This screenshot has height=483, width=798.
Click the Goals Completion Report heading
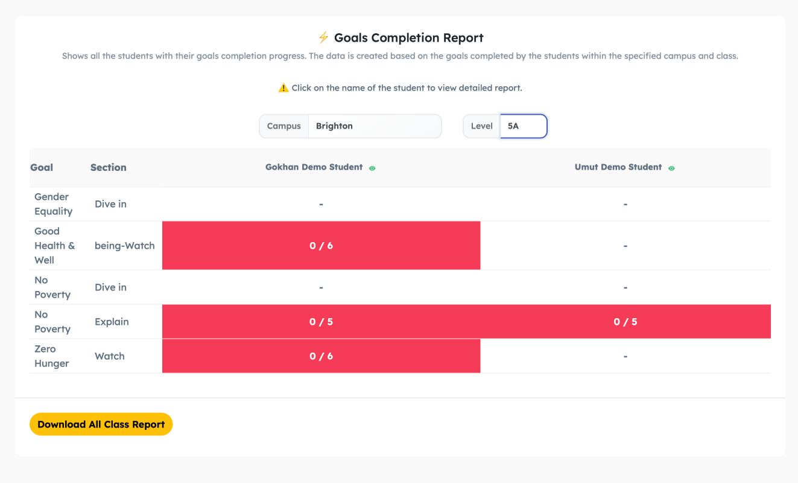pyautogui.click(x=408, y=38)
